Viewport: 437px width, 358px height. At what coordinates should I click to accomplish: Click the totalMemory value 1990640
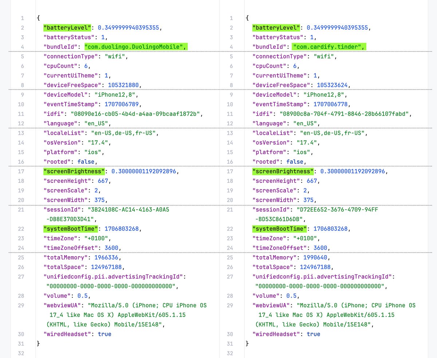[x=315, y=258]
